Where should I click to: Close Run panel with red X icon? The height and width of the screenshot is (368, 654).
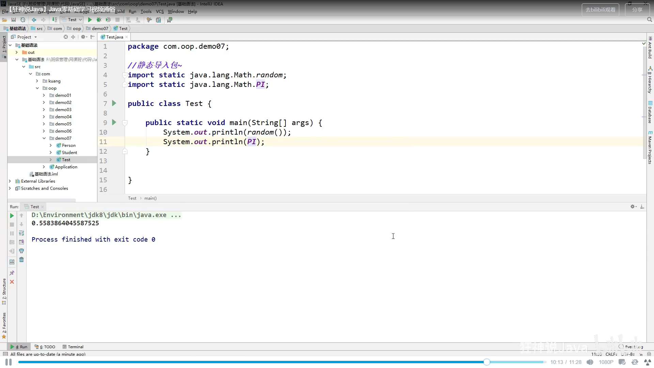tap(12, 282)
